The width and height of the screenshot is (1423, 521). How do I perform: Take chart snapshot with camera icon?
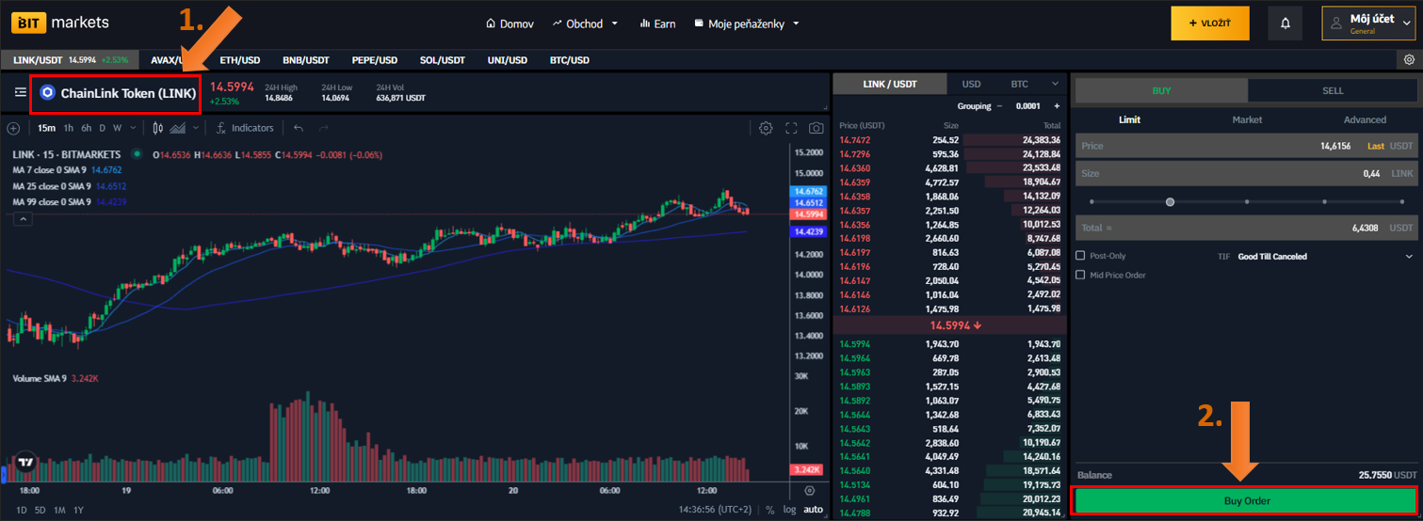(817, 128)
